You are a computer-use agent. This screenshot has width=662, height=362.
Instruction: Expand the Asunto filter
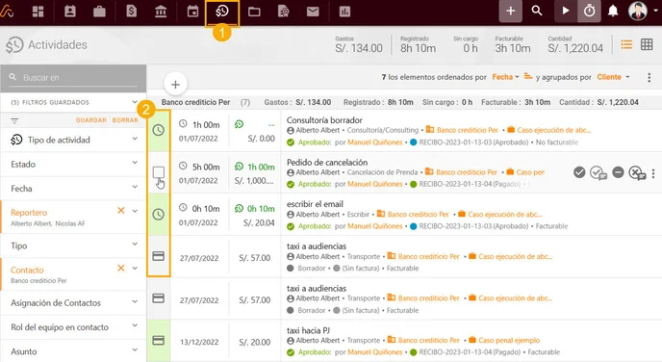click(x=135, y=349)
